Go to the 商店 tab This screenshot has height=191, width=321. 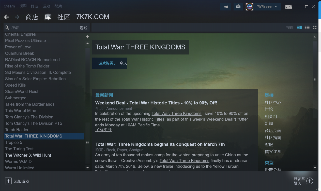point(32,17)
